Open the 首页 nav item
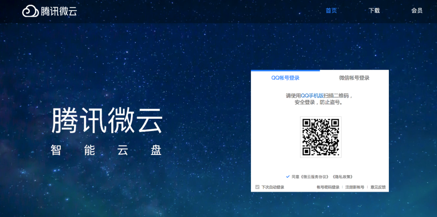 (x=331, y=11)
